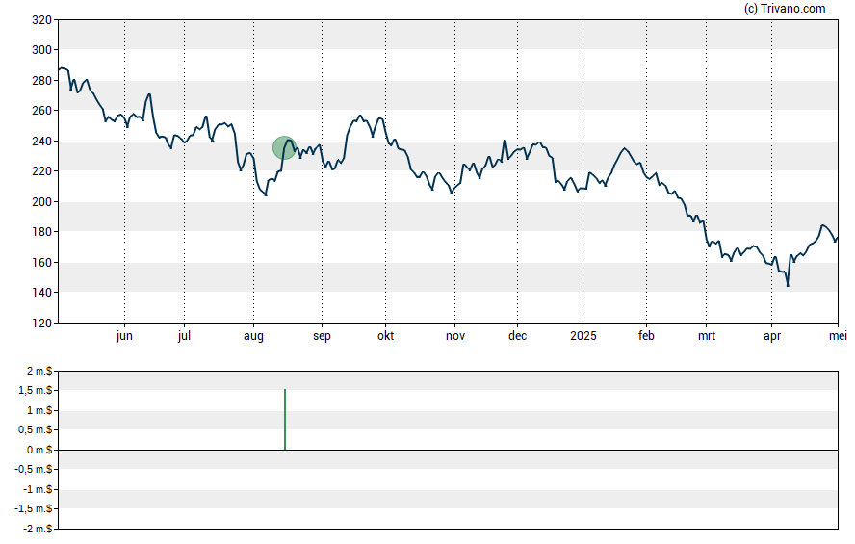The width and height of the screenshot is (855, 544).
Task: Click the '-1,5 m.$' axis label
Action: click(x=34, y=508)
